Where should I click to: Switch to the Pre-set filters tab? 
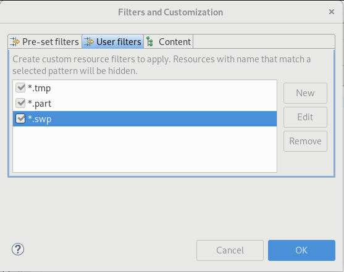44,42
